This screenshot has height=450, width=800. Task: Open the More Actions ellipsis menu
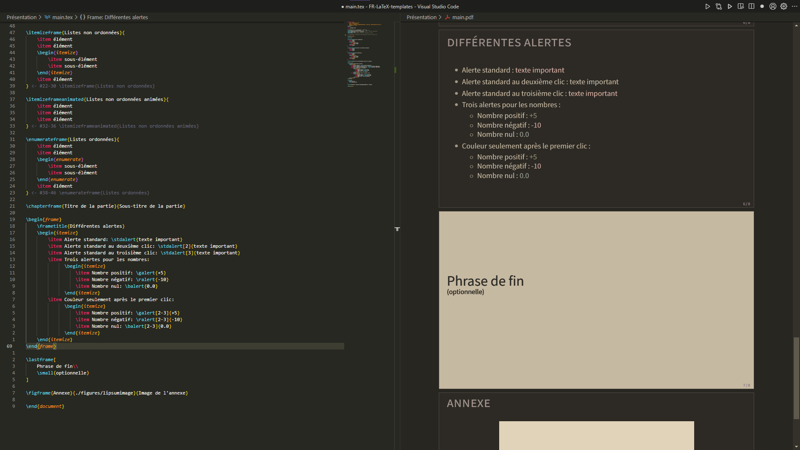[794, 6]
